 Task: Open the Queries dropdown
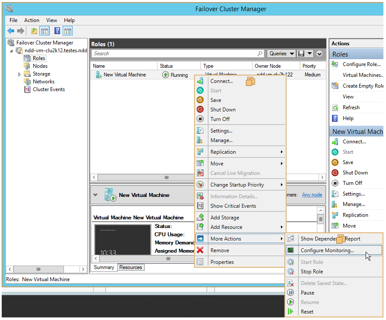(x=281, y=54)
